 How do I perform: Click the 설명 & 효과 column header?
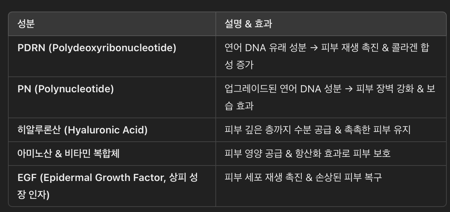[x=248, y=24]
